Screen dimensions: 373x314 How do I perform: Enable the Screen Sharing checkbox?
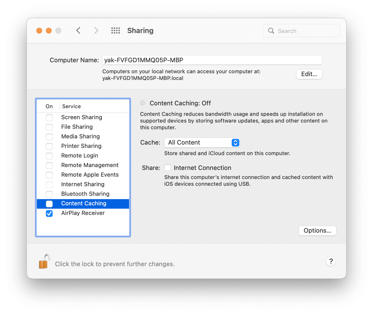[x=49, y=117]
